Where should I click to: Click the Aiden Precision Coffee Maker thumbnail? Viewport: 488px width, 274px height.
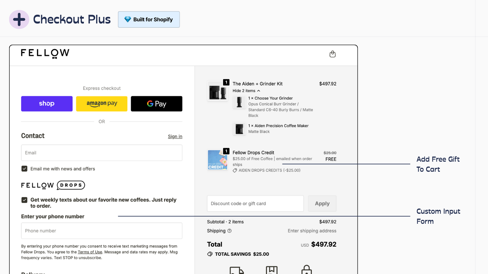point(239,129)
